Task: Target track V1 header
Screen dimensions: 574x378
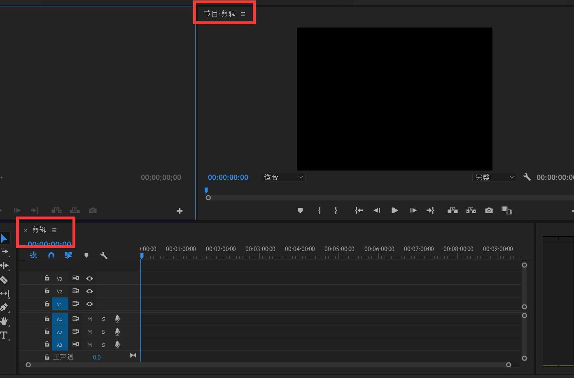Action: click(x=60, y=304)
